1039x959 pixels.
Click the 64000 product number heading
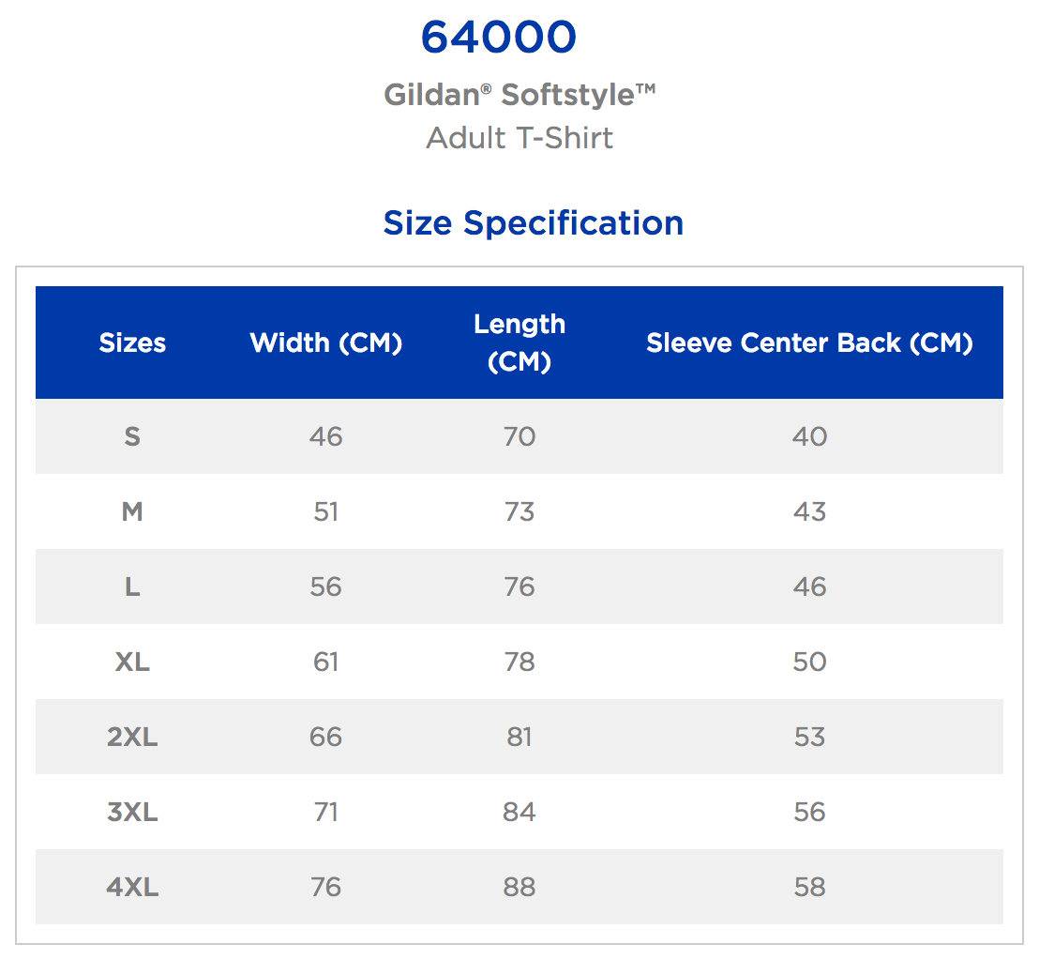(498, 38)
